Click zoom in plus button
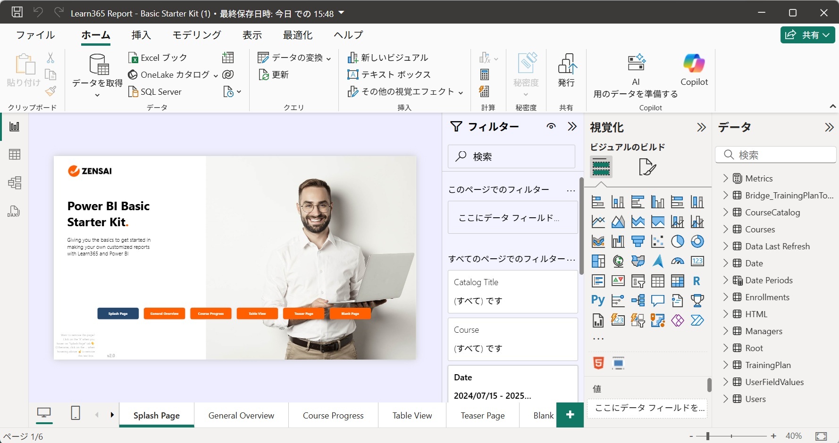Screen dimensions: 839x443 point(773,436)
